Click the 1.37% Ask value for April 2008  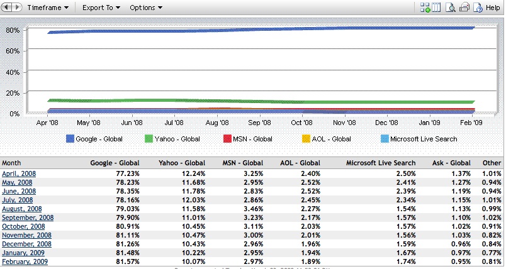(x=461, y=173)
